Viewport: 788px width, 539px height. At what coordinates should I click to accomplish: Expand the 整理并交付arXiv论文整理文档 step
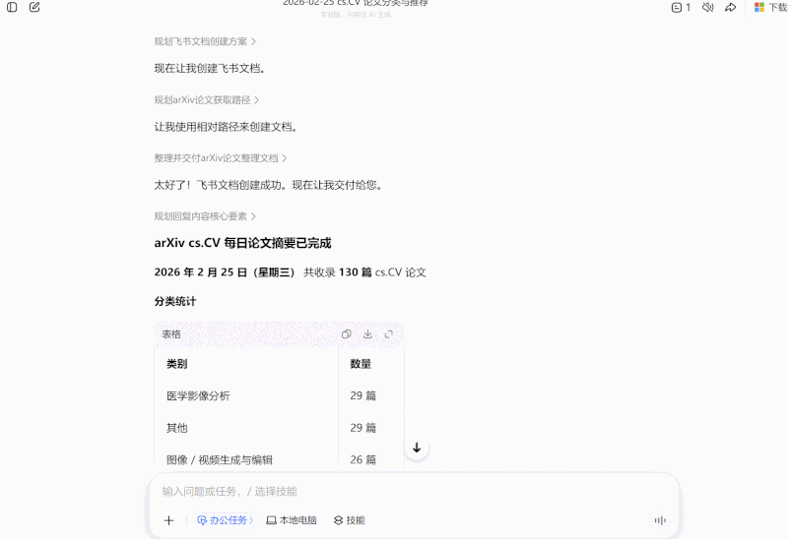tap(221, 158)
